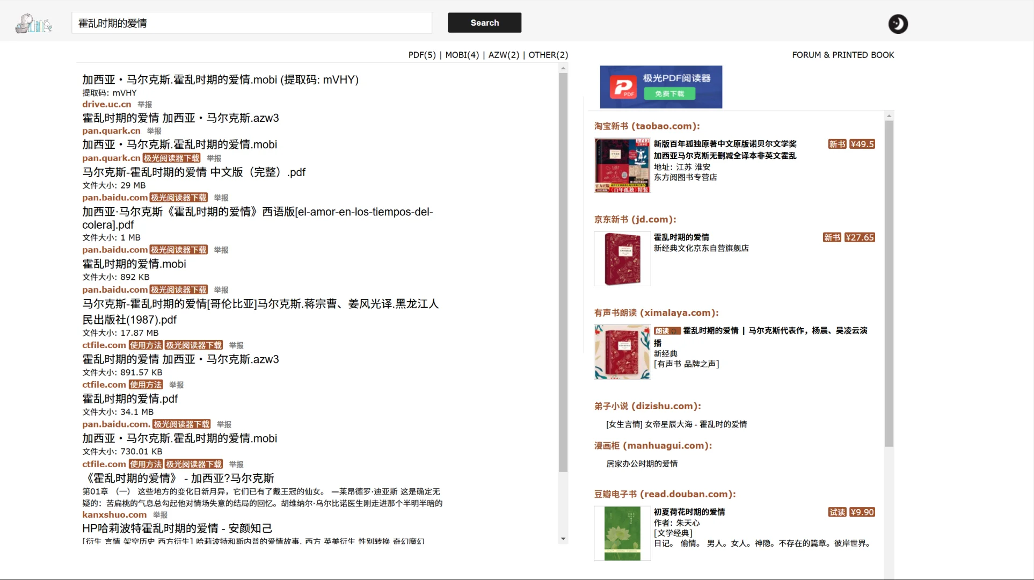Open kanxshuo.com source link
Image resolution: width=1034 pixels, height=580 pixels.
point(114,514)
